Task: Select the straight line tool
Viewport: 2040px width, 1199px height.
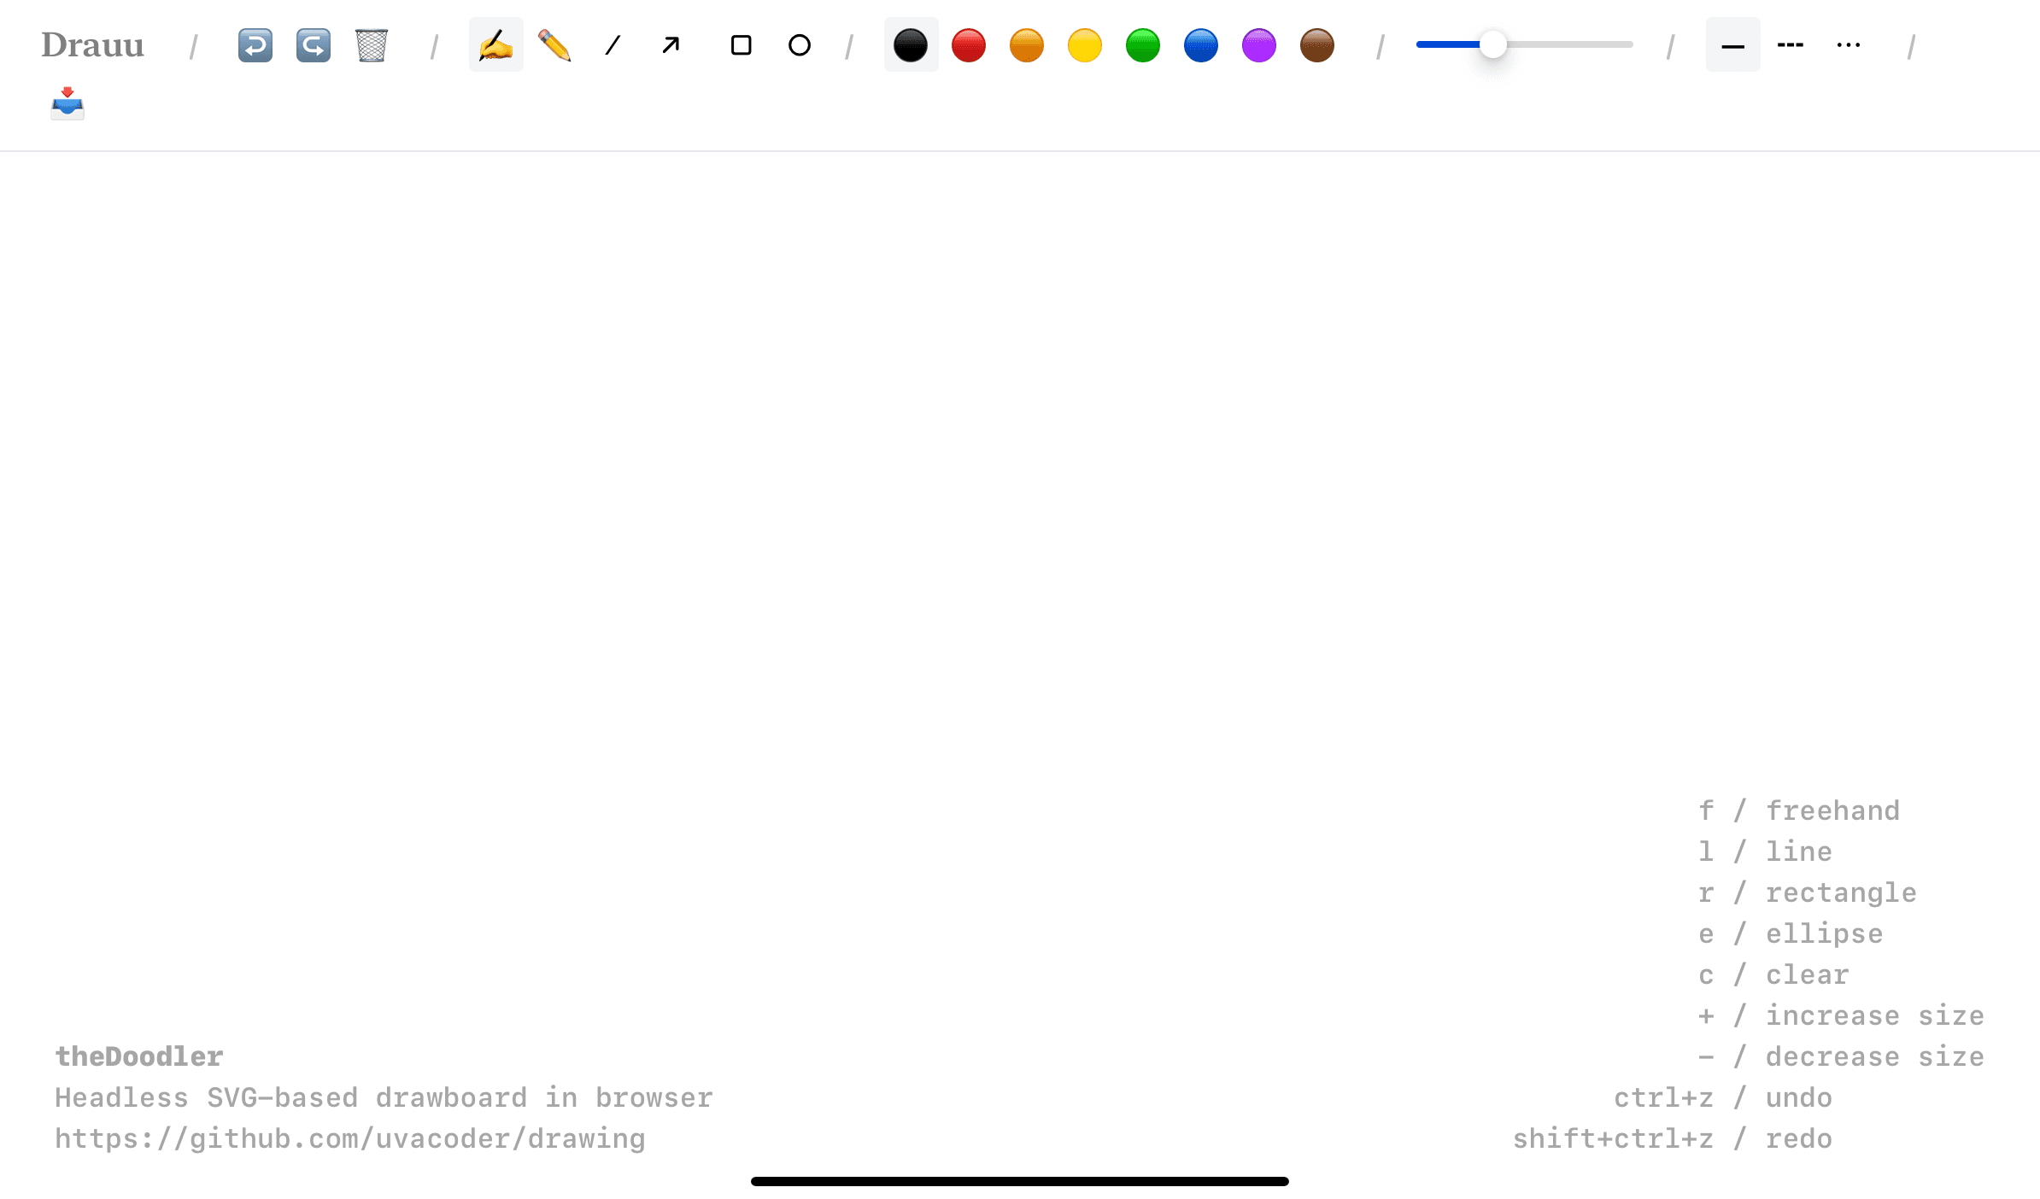Action: [x=613, y=44]
